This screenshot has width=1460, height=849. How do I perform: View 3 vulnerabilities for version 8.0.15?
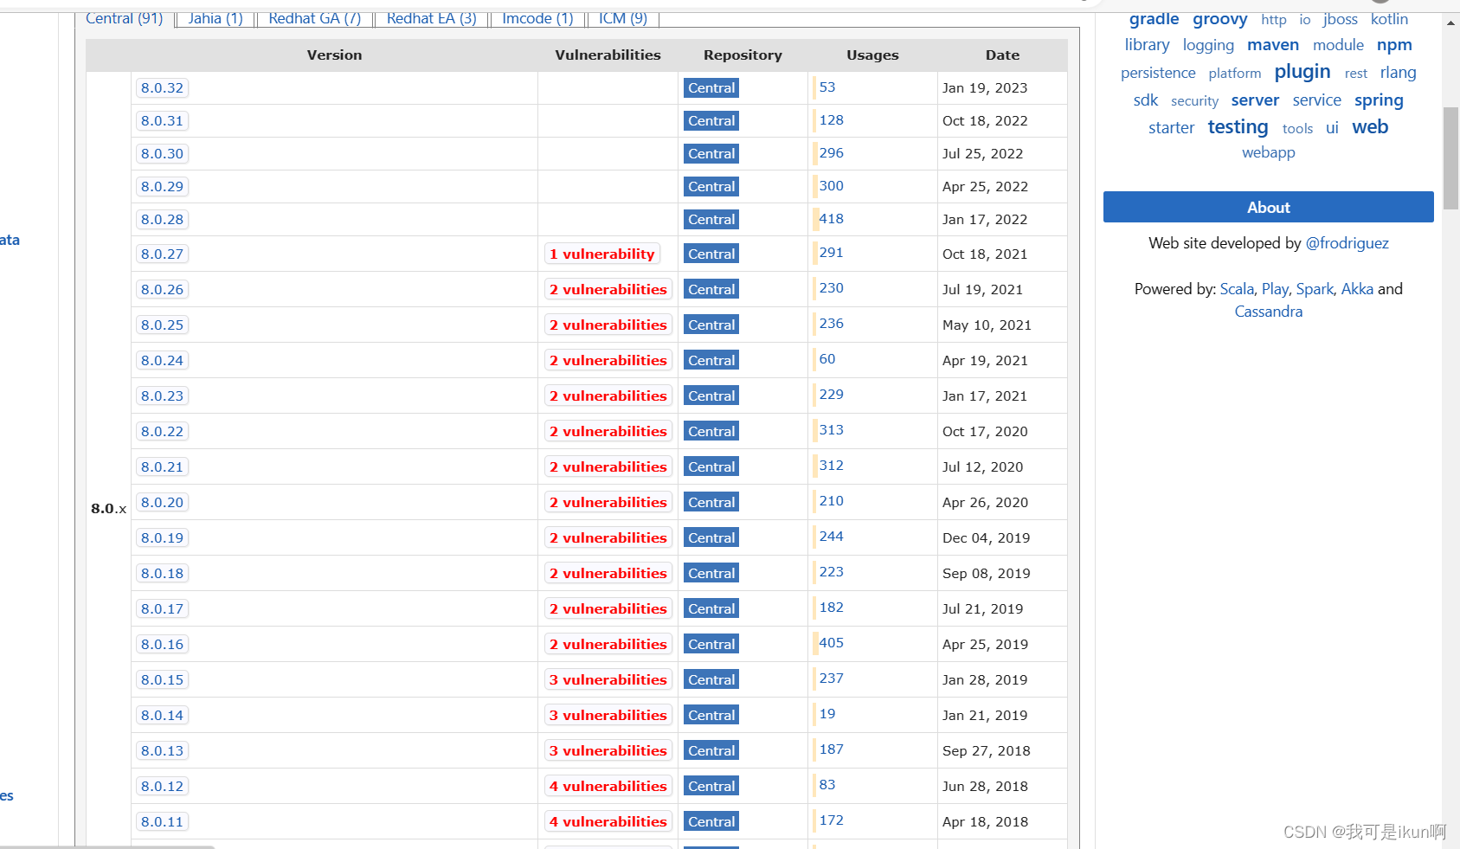pos(608,679)
